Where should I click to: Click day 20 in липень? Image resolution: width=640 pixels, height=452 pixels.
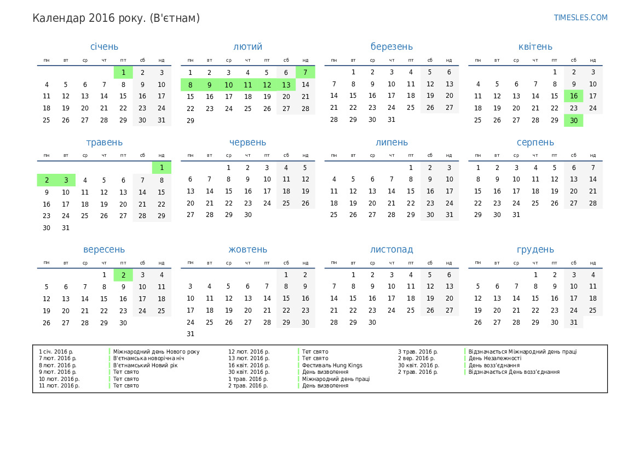[x=372, y=203]
